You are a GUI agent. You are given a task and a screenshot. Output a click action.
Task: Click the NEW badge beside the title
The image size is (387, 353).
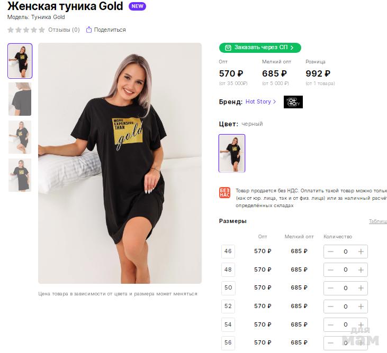pyautogui.click(x=137, y=6)
